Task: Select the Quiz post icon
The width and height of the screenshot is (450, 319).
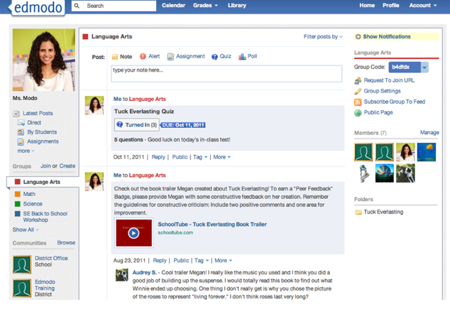Action: 214,57
